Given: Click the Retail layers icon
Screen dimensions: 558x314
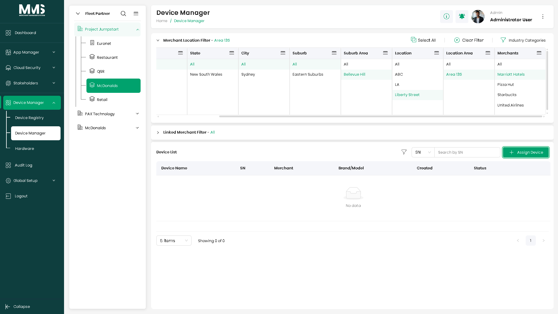Looking at the screenshot, I should (92, 99).
